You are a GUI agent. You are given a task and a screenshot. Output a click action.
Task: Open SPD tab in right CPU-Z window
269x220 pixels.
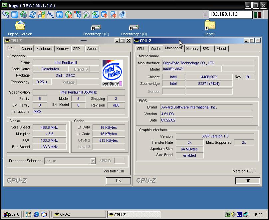(x=206, y=49)
